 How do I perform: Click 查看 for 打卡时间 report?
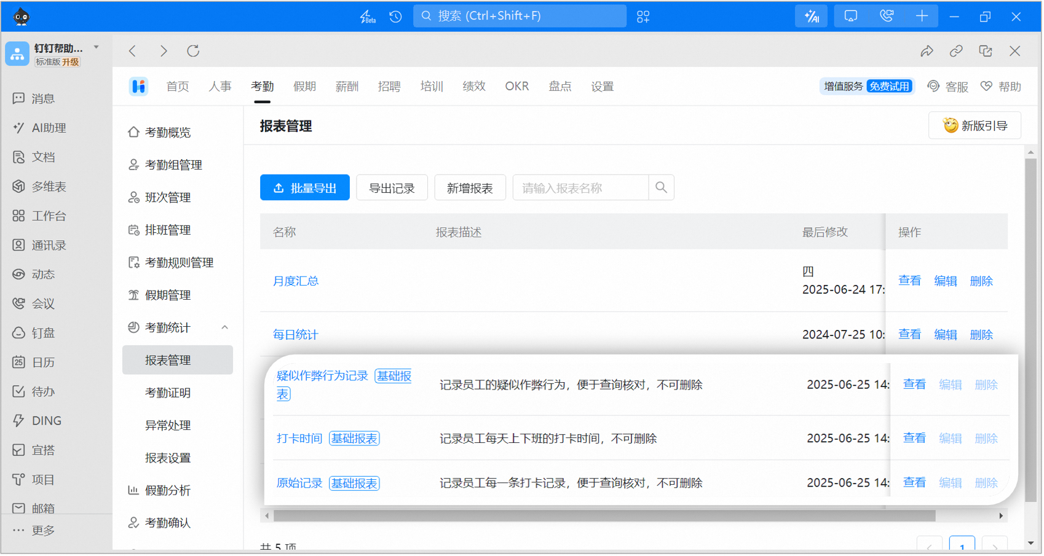[914, 439]
